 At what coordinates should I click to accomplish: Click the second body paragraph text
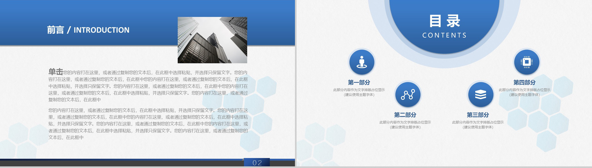[x=148, y=124]
